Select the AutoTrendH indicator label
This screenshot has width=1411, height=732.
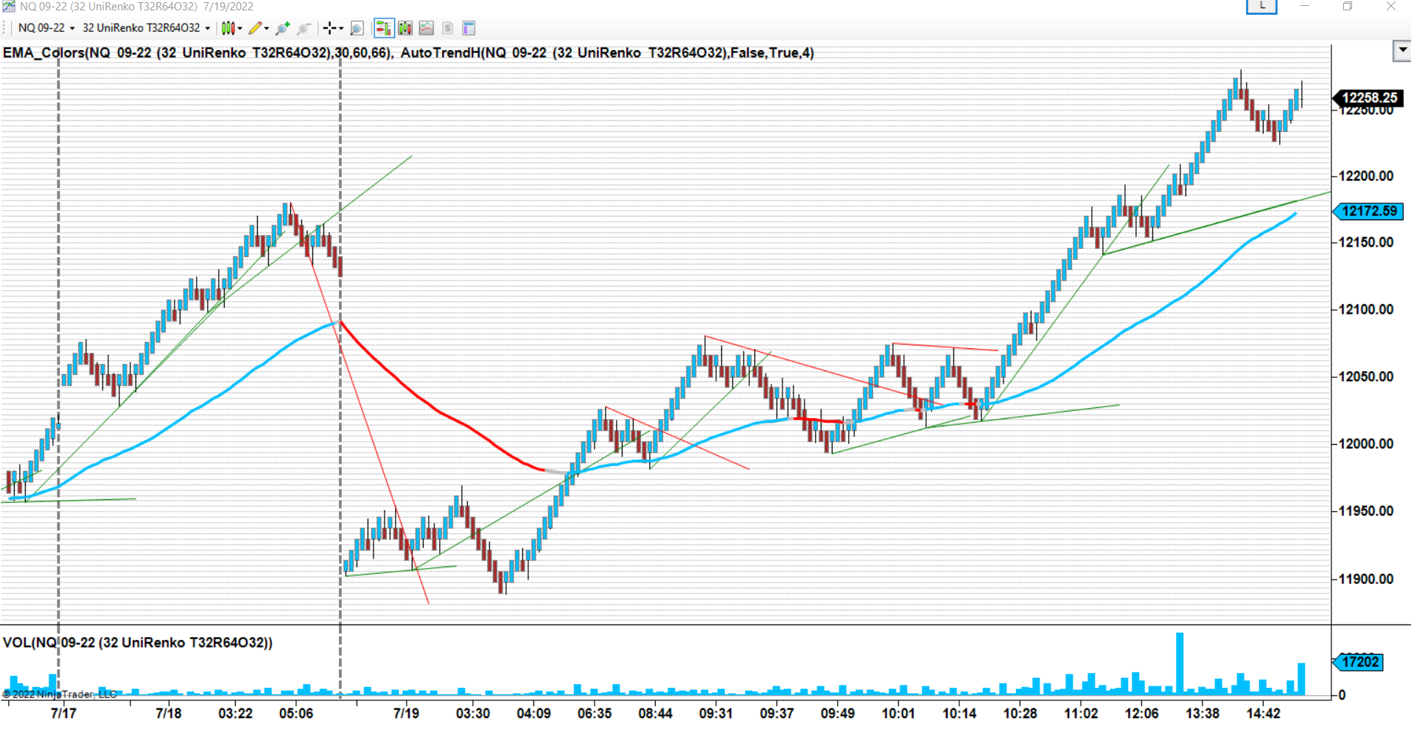point(607,53)
